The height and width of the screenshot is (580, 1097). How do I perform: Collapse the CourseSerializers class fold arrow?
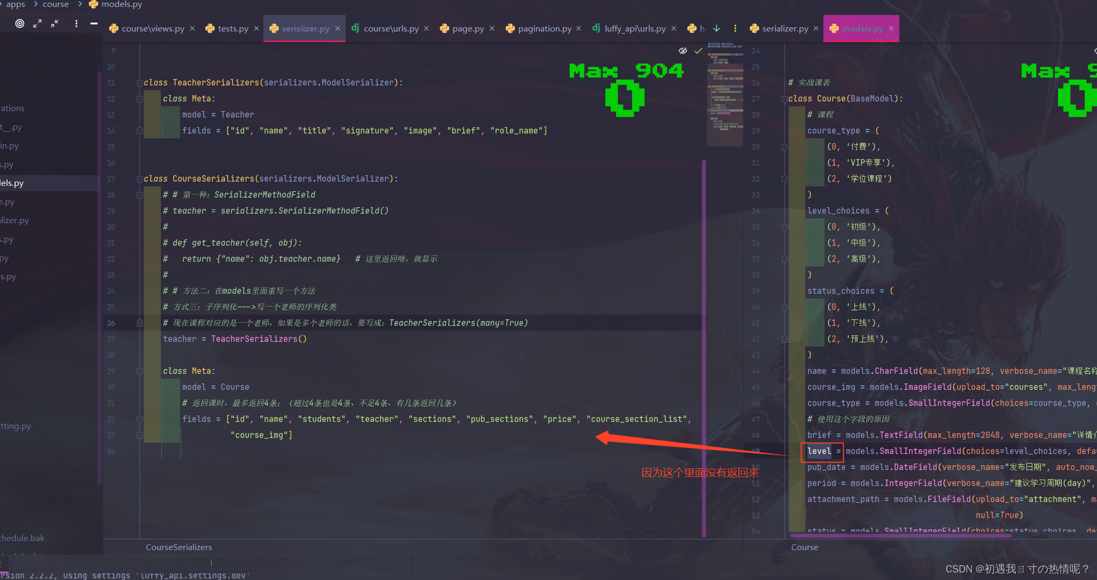pyautogui.click(x=139, y=179)
